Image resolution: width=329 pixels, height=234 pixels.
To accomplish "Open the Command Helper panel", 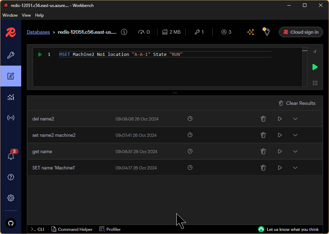I will [x=72, y=229].
